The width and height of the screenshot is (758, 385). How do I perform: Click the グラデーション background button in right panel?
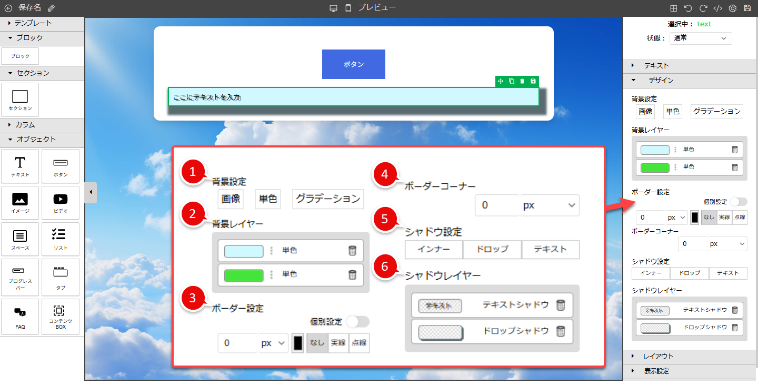tap(716, 111)
